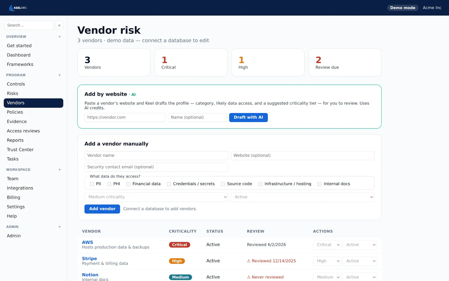This screenshot has height=281, width=449.
Task: Focus the sidebar Search field
Action: (29, 25)
